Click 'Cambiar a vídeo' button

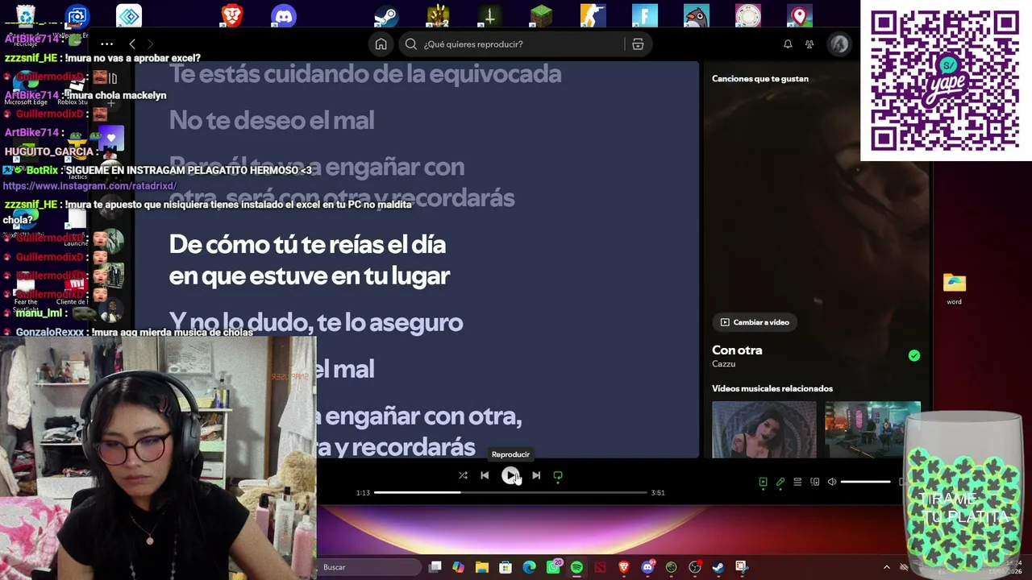(x=754, y=322)
